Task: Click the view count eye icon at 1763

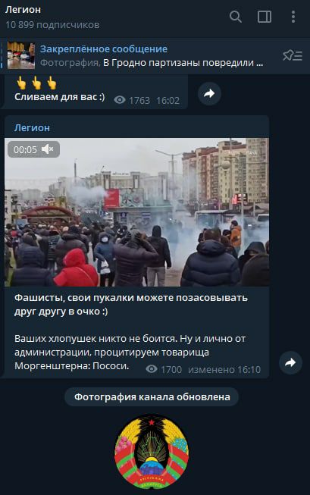Action: (x=120, y=100)
